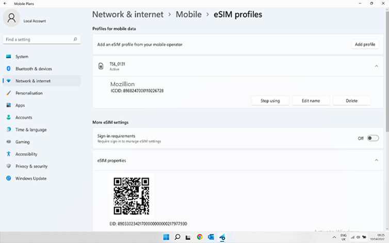Navigate to Mobile breadcrumb
Image resolution: width=389 pixels, height=243 pixels.
(188, 14)
